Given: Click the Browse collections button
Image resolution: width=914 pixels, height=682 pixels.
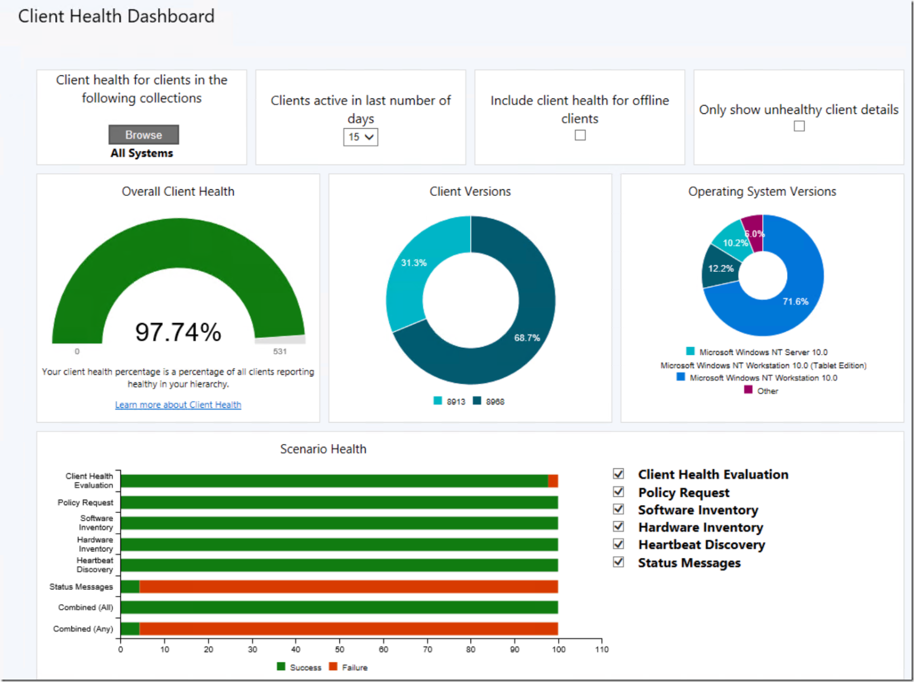Looking at the screenshot, I should tap(144, 135).
